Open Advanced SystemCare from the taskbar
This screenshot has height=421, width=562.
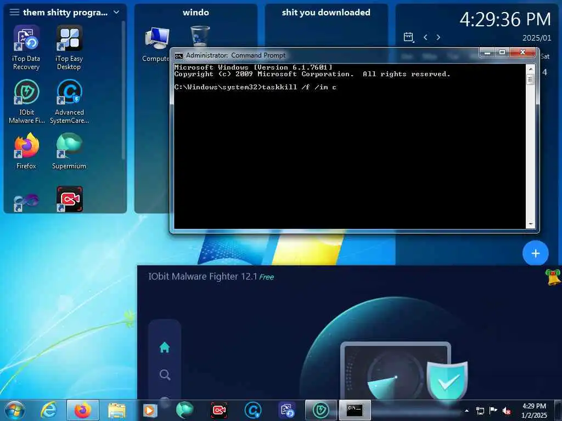[x=252, y=410]
